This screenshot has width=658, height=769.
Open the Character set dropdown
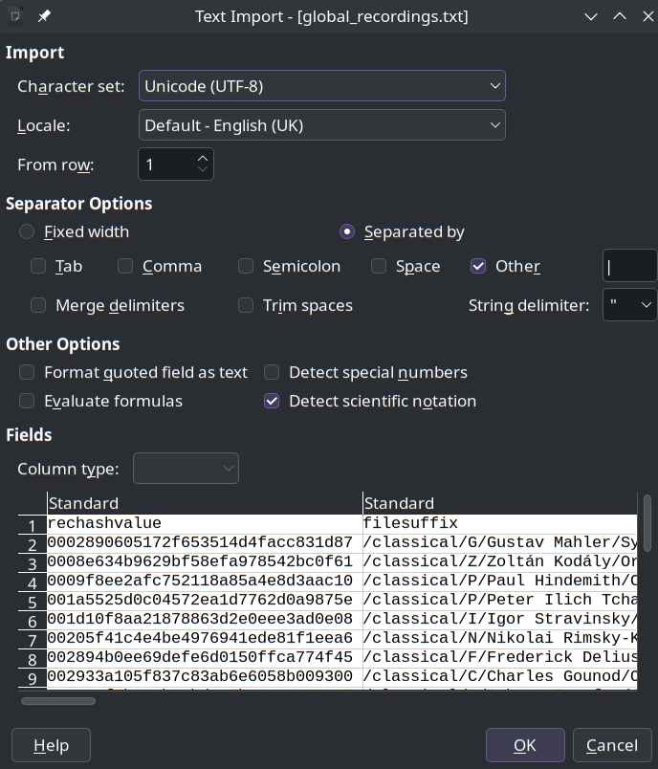(x=321, y=86)
